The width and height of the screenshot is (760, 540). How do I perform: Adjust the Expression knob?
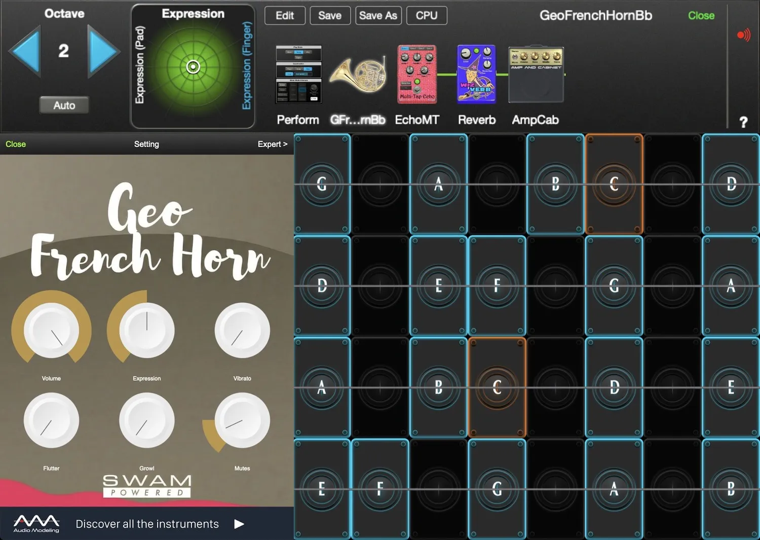[x=147, y=331]
